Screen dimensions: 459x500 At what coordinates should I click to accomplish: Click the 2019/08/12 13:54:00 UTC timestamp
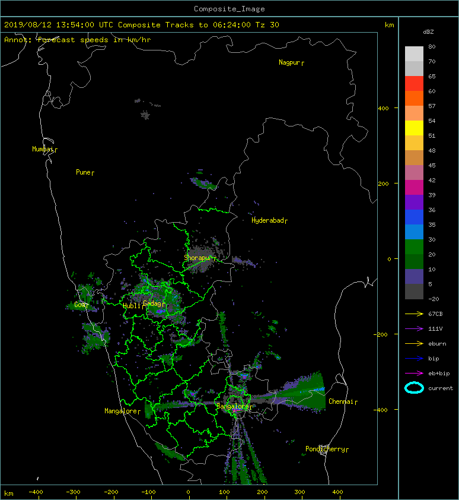point(58,25)
